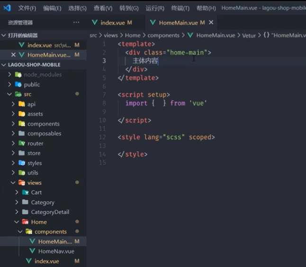Click the store folder icon
This screenshot has height=267, width=306.
click(21, 153)
